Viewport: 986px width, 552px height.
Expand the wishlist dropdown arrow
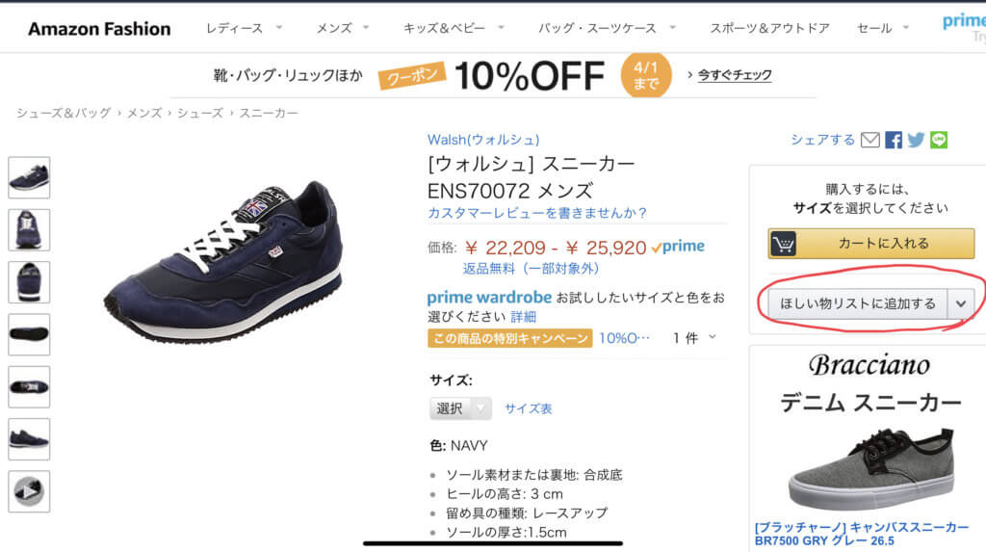tap(961, 303)
